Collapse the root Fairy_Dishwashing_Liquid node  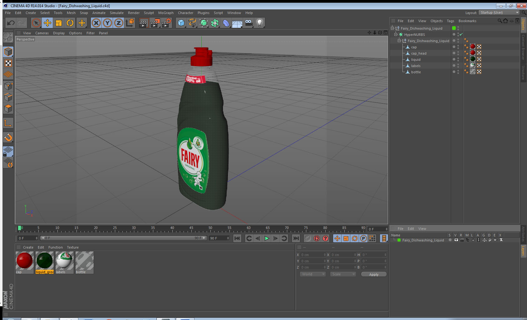pyautogui.click(x=392, y=28)
